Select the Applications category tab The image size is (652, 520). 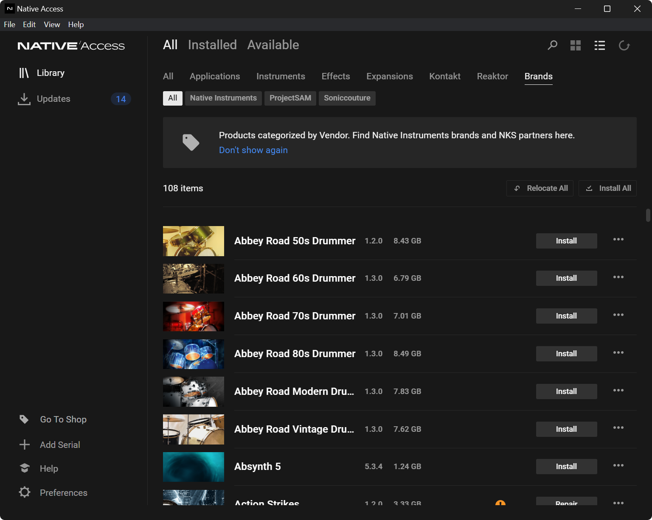(x=215, y=76)
